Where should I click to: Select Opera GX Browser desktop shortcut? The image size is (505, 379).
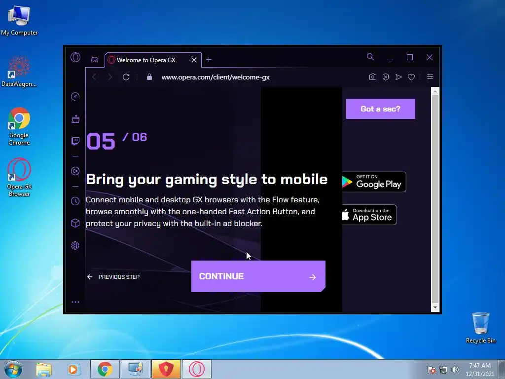point(19,177)
